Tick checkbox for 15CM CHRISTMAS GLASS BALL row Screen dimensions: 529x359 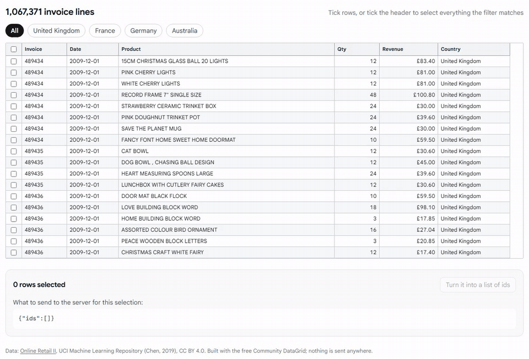(x=13, y=61)
